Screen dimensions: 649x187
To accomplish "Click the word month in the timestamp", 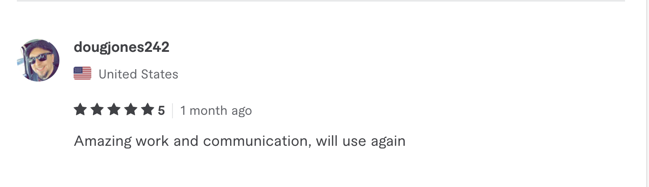I will point(205,110).
